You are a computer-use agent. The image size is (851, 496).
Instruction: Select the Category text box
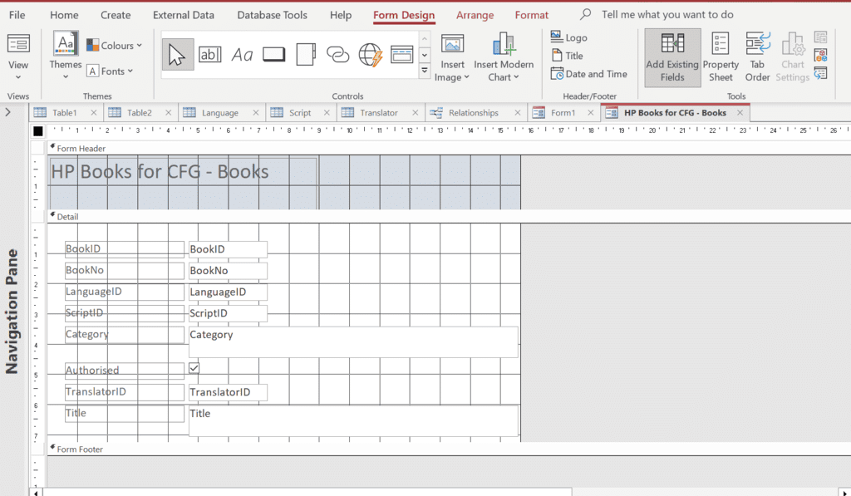pos(352,341)
